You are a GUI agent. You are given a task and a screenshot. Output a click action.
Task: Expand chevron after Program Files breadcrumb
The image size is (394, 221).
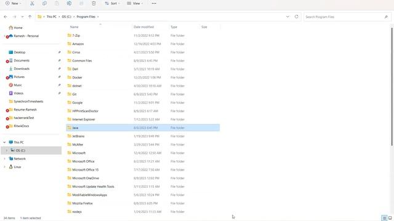98,17
